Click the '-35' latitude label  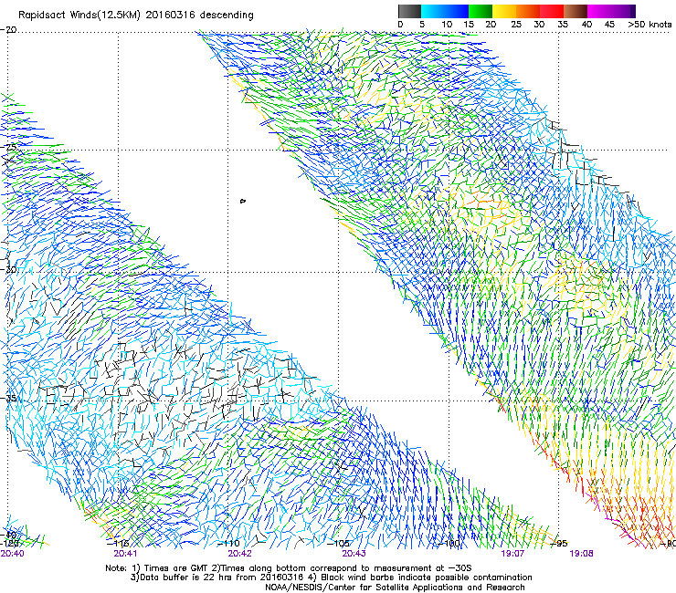coord(8,398)
